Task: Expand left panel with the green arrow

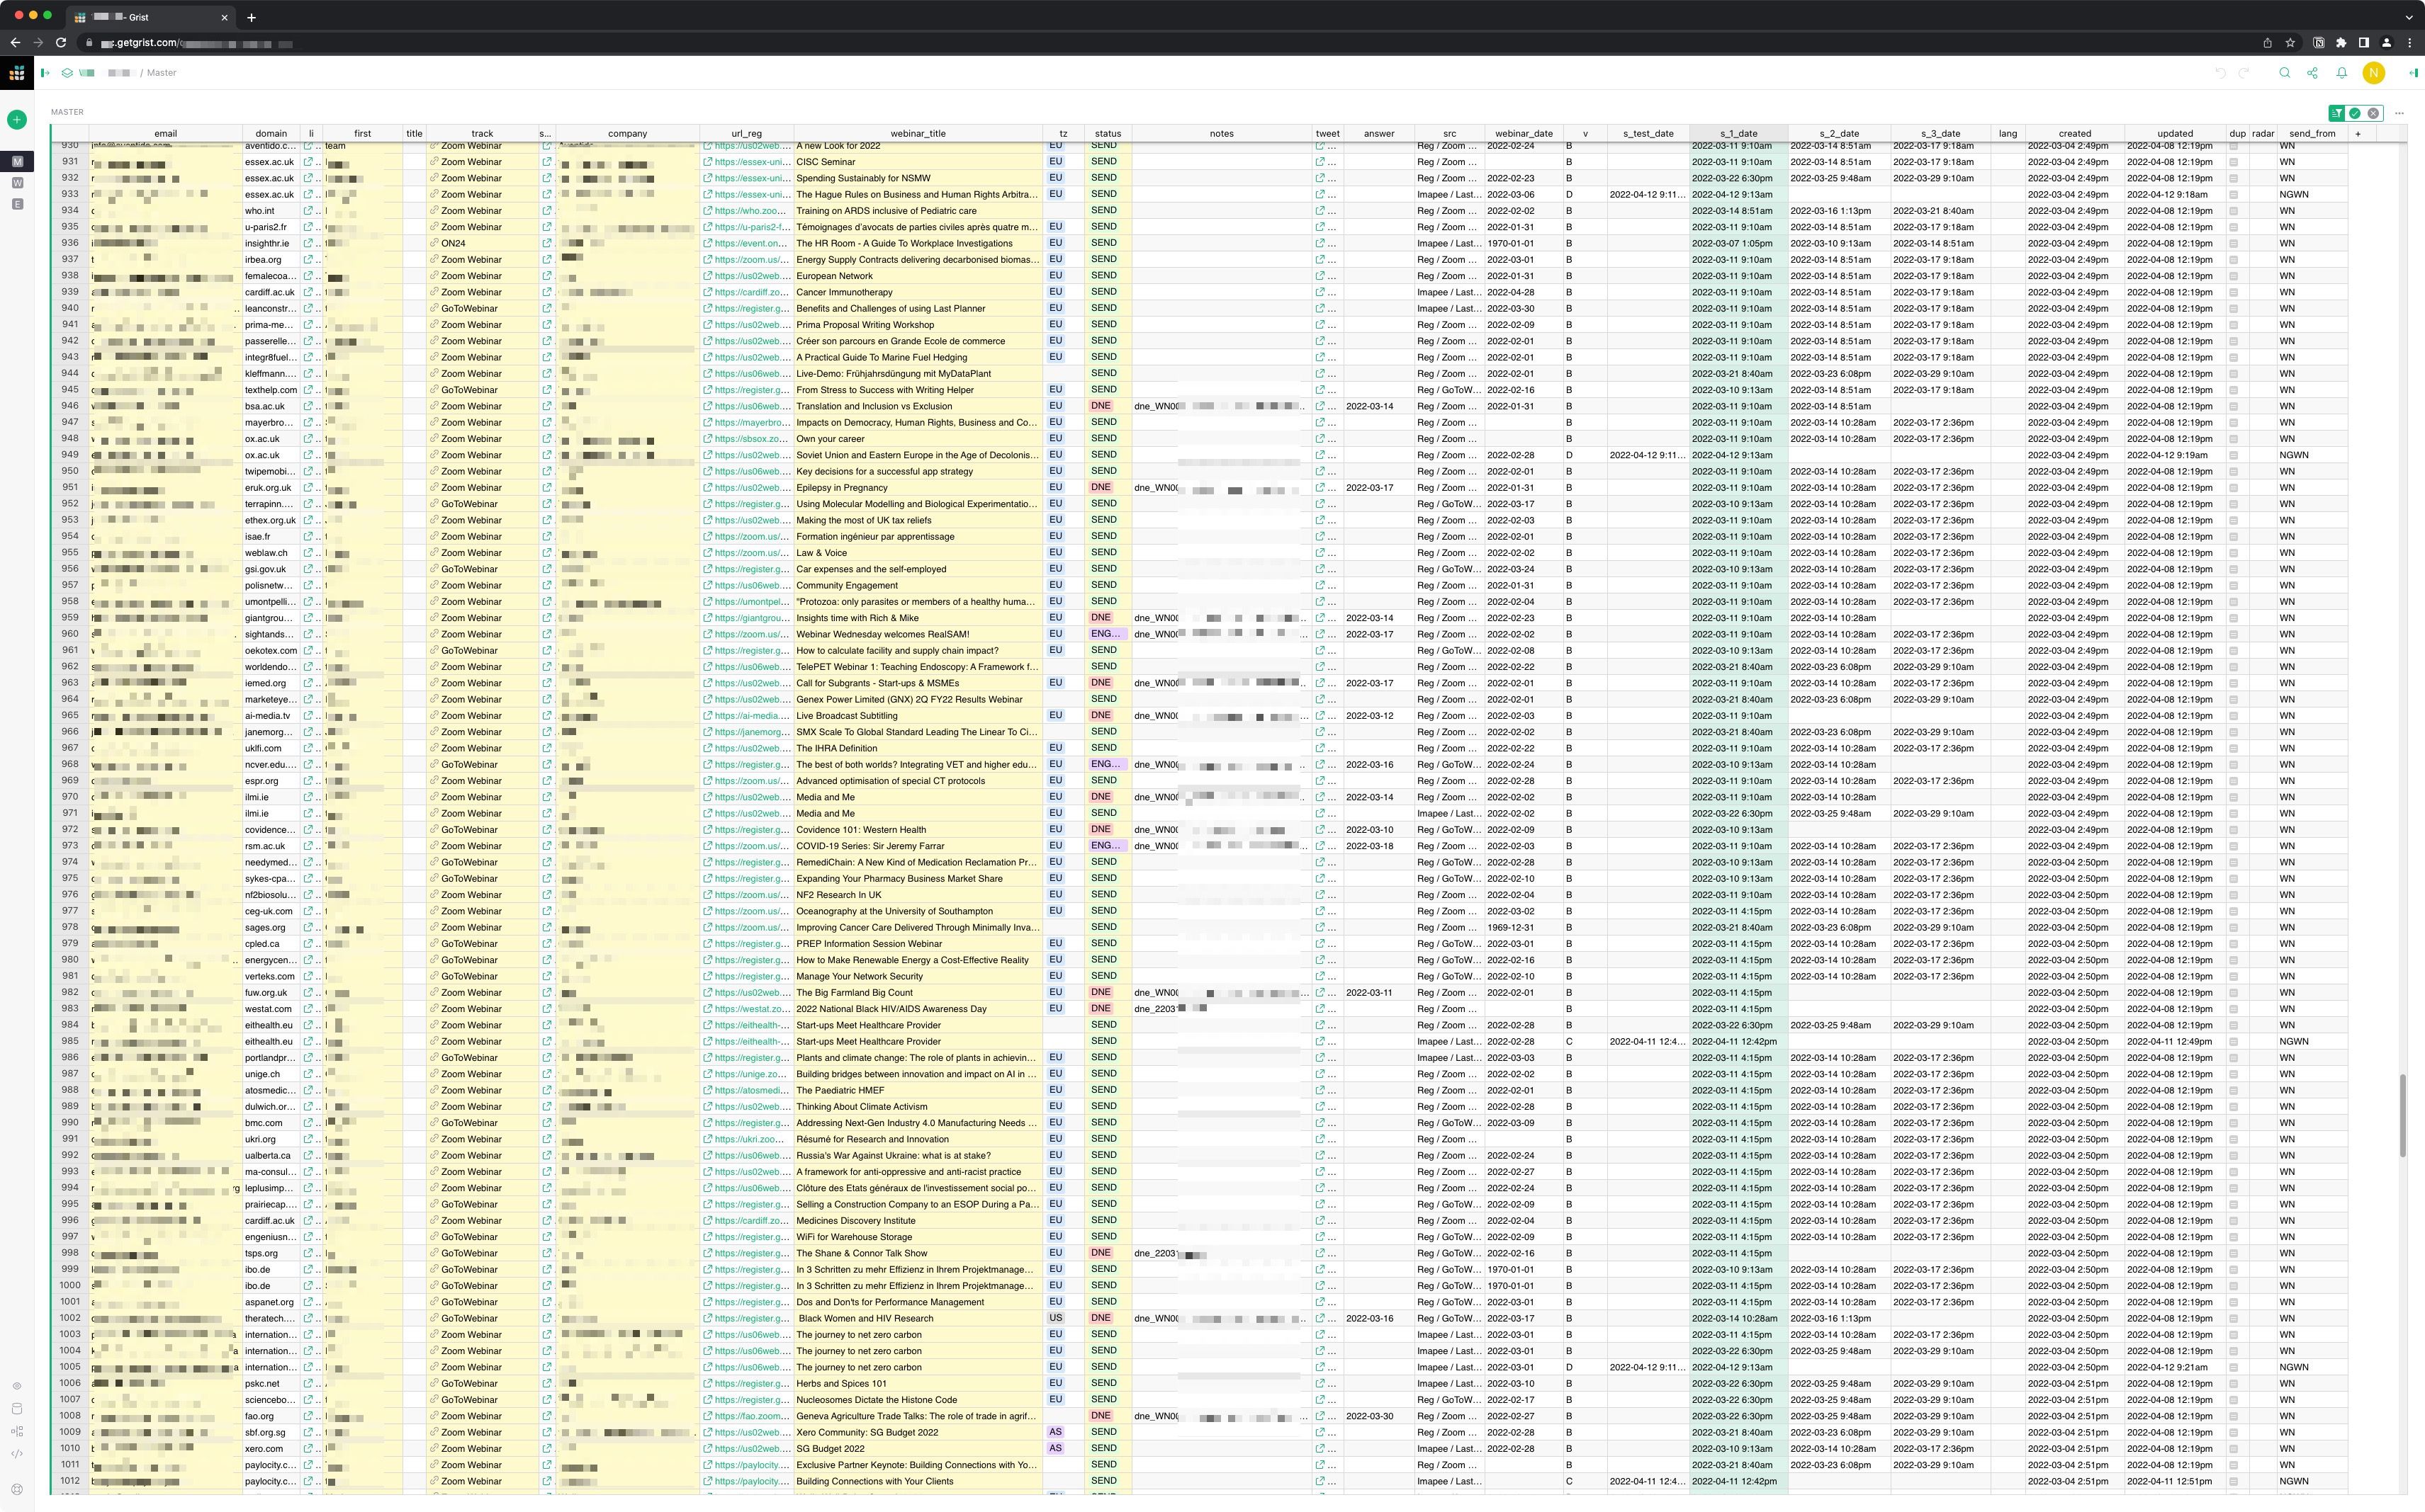Action: 45,73
